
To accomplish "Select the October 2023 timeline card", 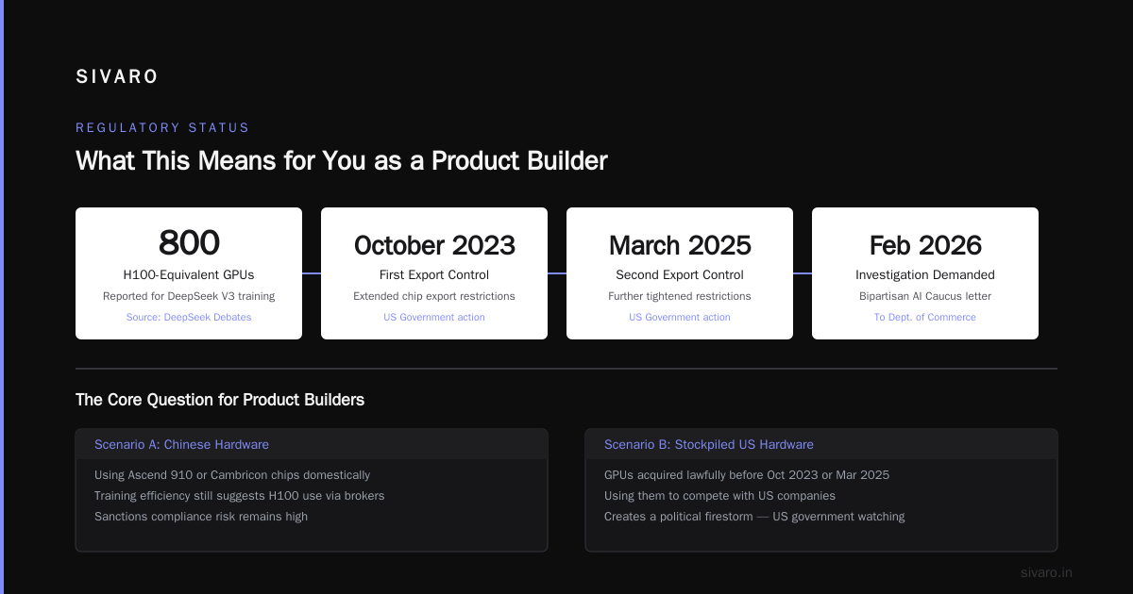I will coord(434,273).
